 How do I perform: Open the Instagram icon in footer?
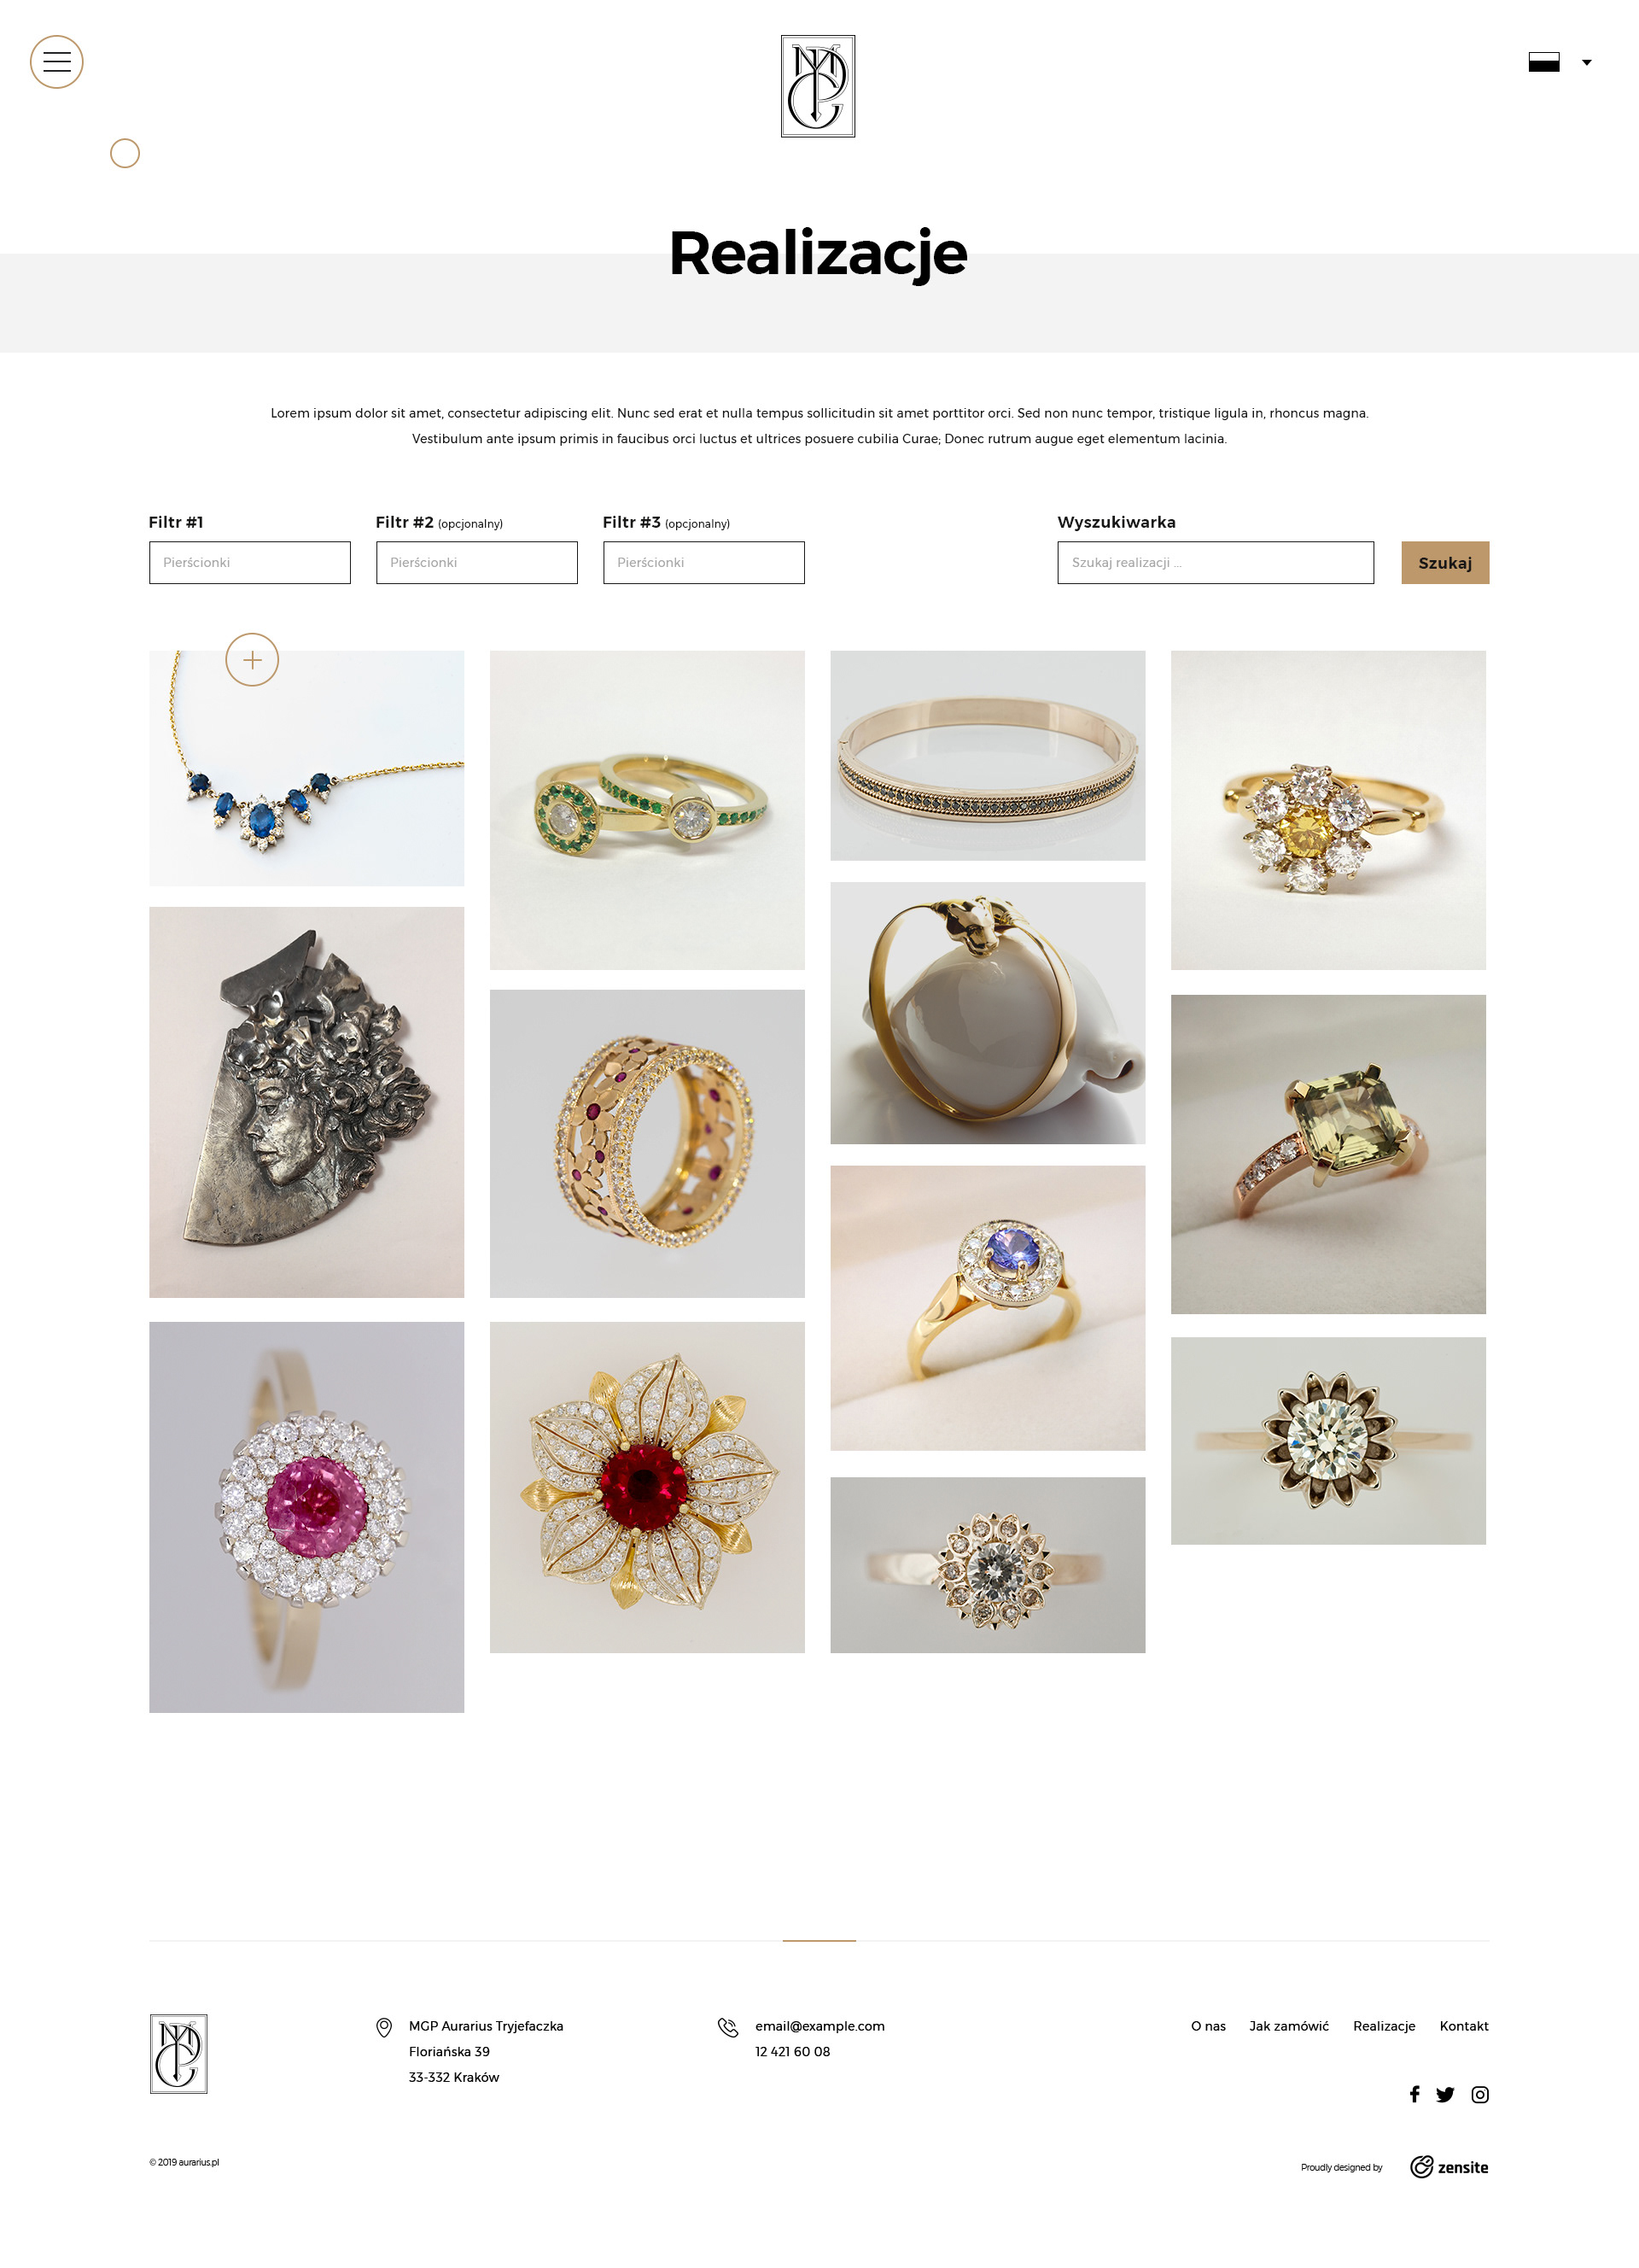click(x=1480, y=2094)
